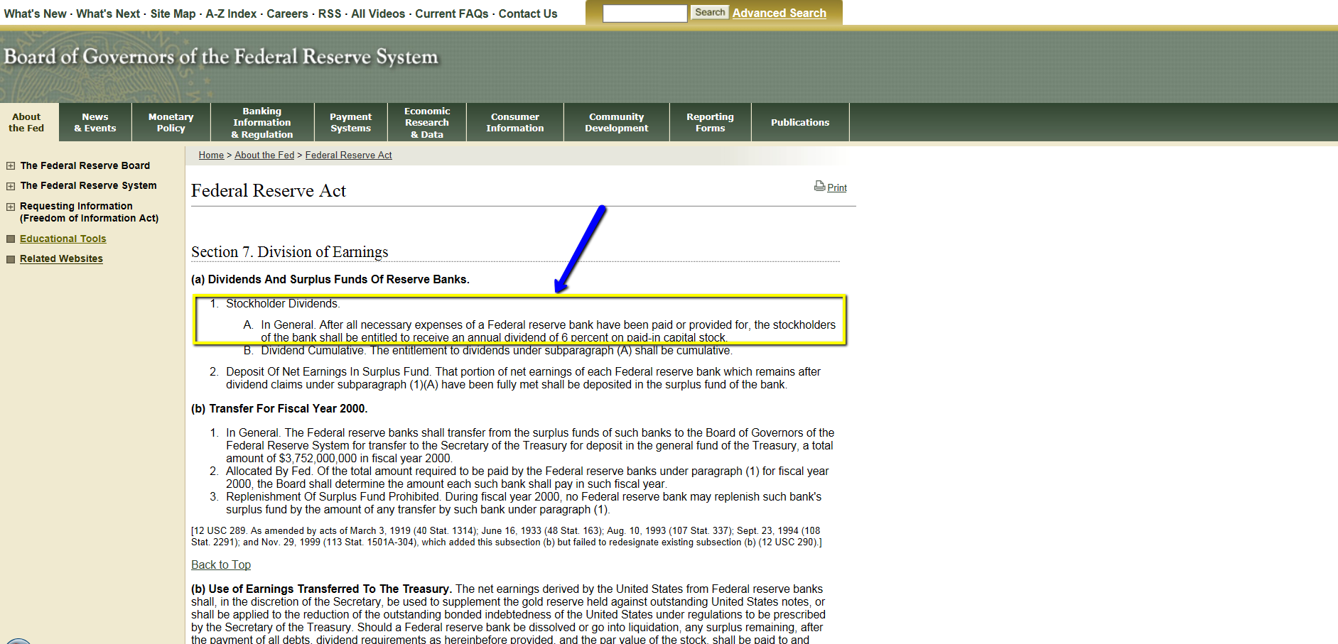Open Economic Research & Data tab
Image resolution: width=1338 pixels, height=644 pixels.
427,122
